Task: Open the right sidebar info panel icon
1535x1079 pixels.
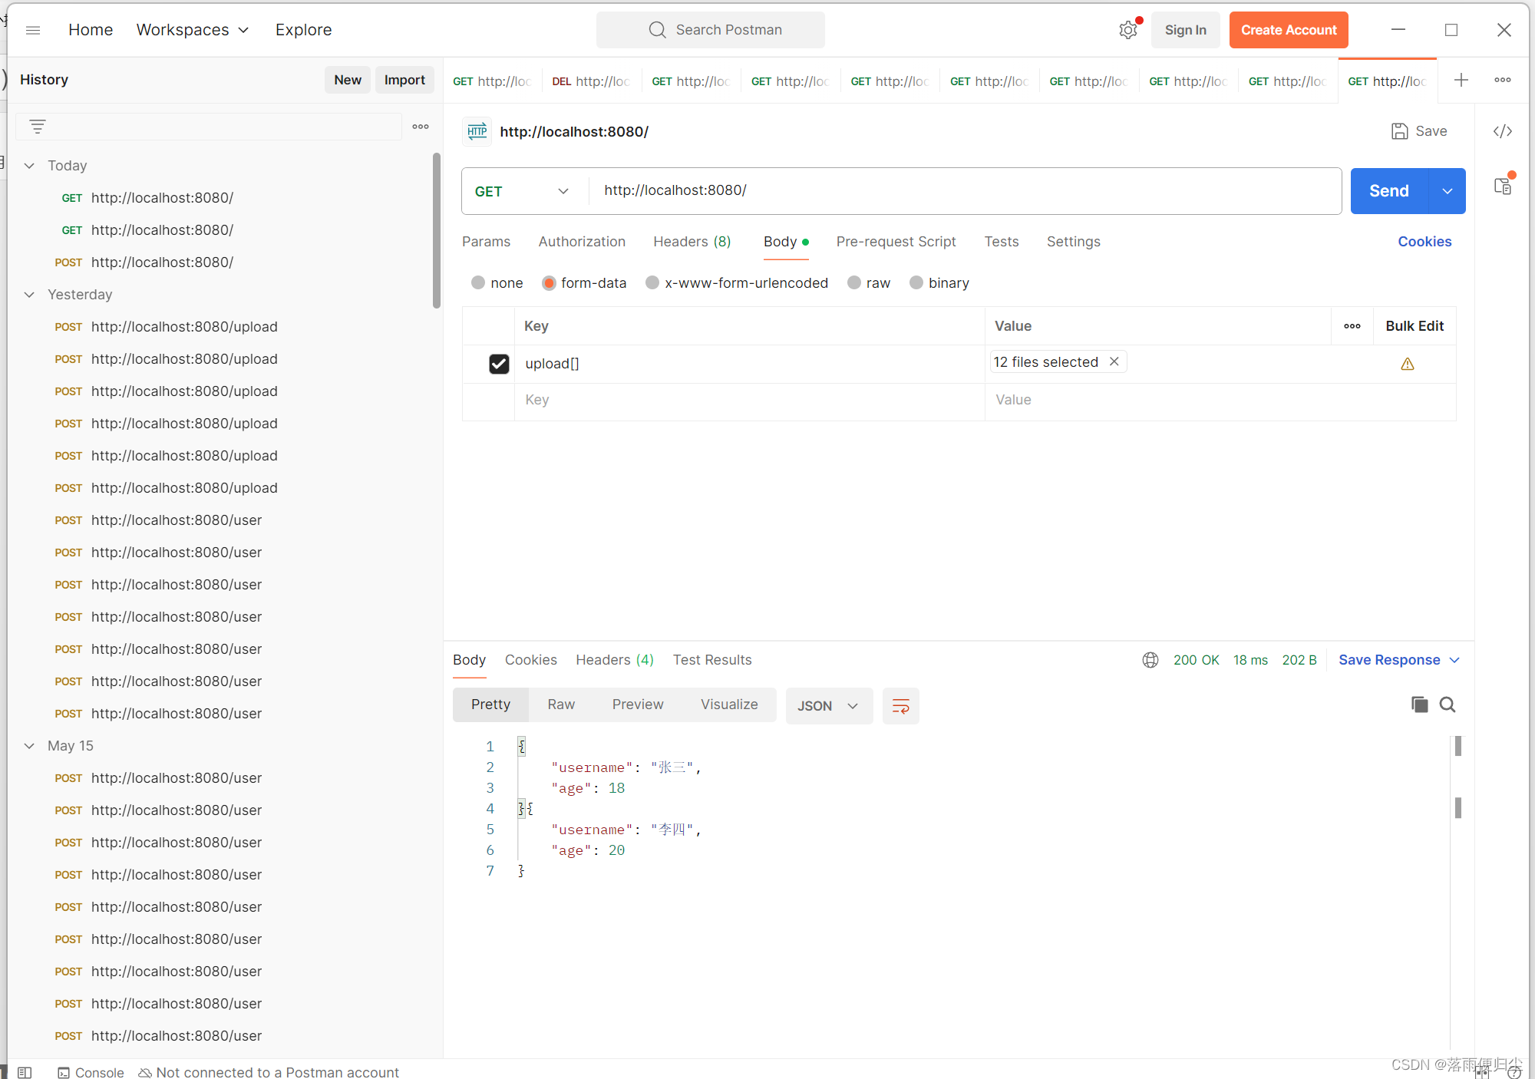Action: [1503, 186]
